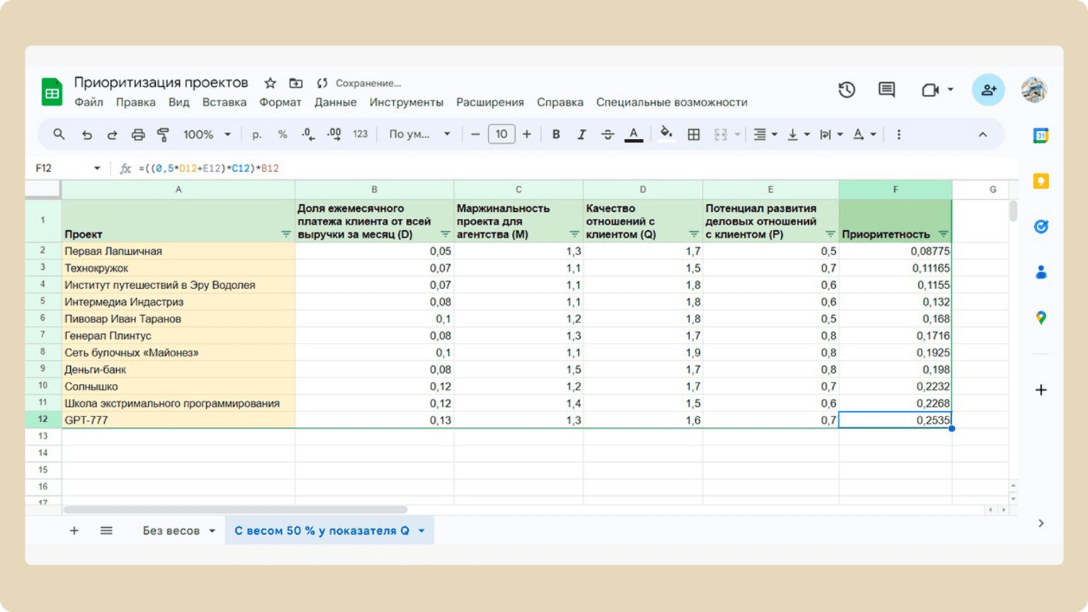Image resolution: width=1088 pixels, height=612 pixels.
Task: Open the Данные menu
Action: coord(335,102)
